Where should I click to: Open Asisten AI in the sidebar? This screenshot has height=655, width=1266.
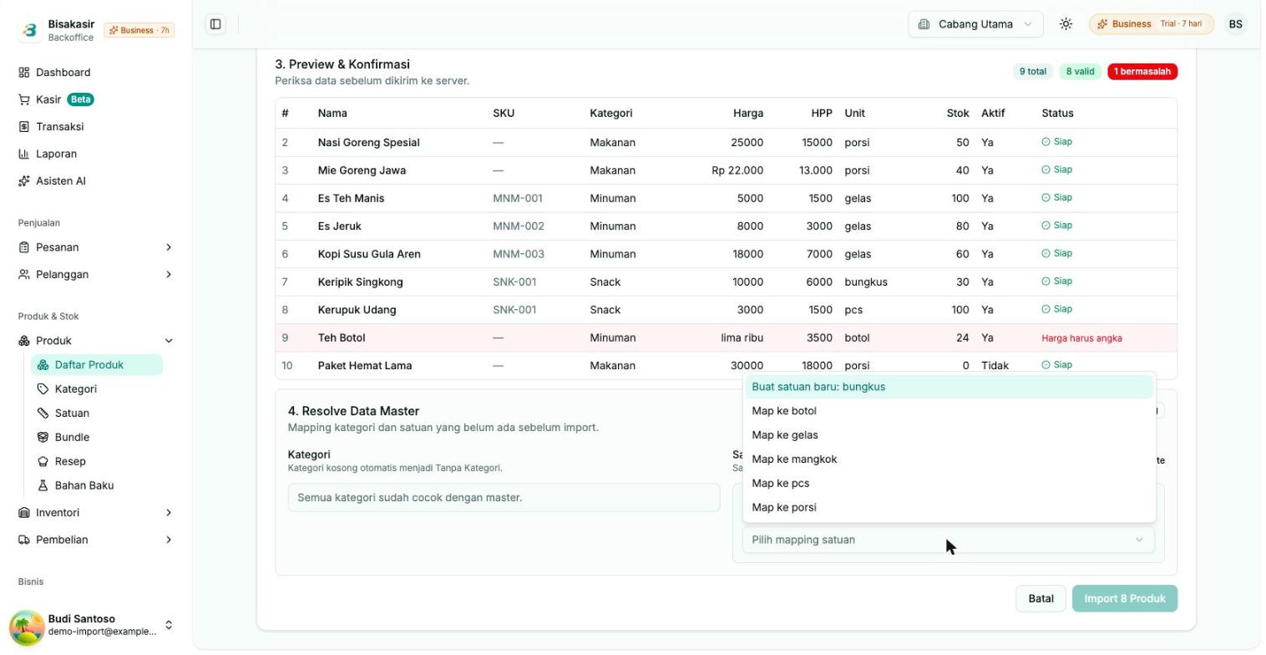click(x=96, y=181)
